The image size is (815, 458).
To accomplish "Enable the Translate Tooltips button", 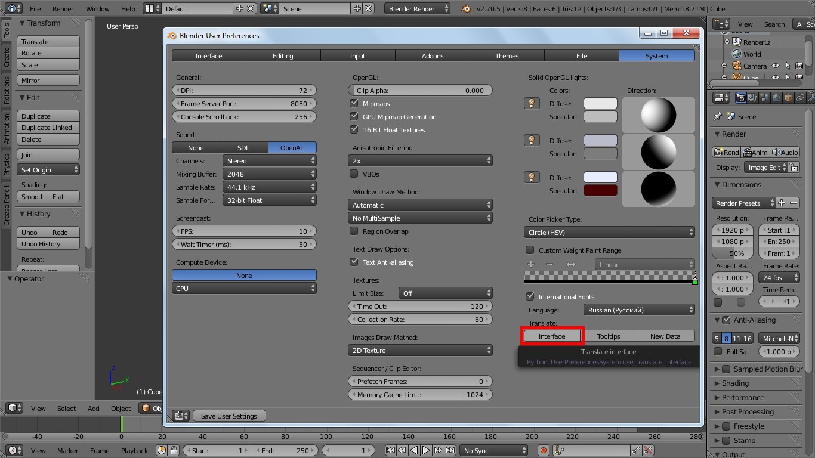I will pos(609,336).
